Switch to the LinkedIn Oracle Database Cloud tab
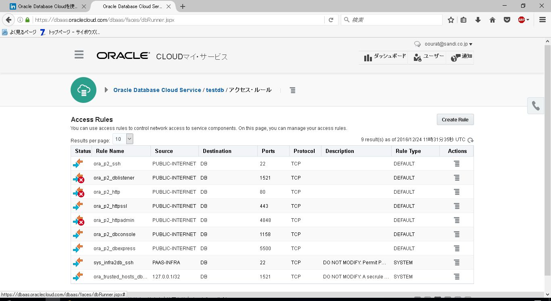551x301 pixels. point(48,6)
